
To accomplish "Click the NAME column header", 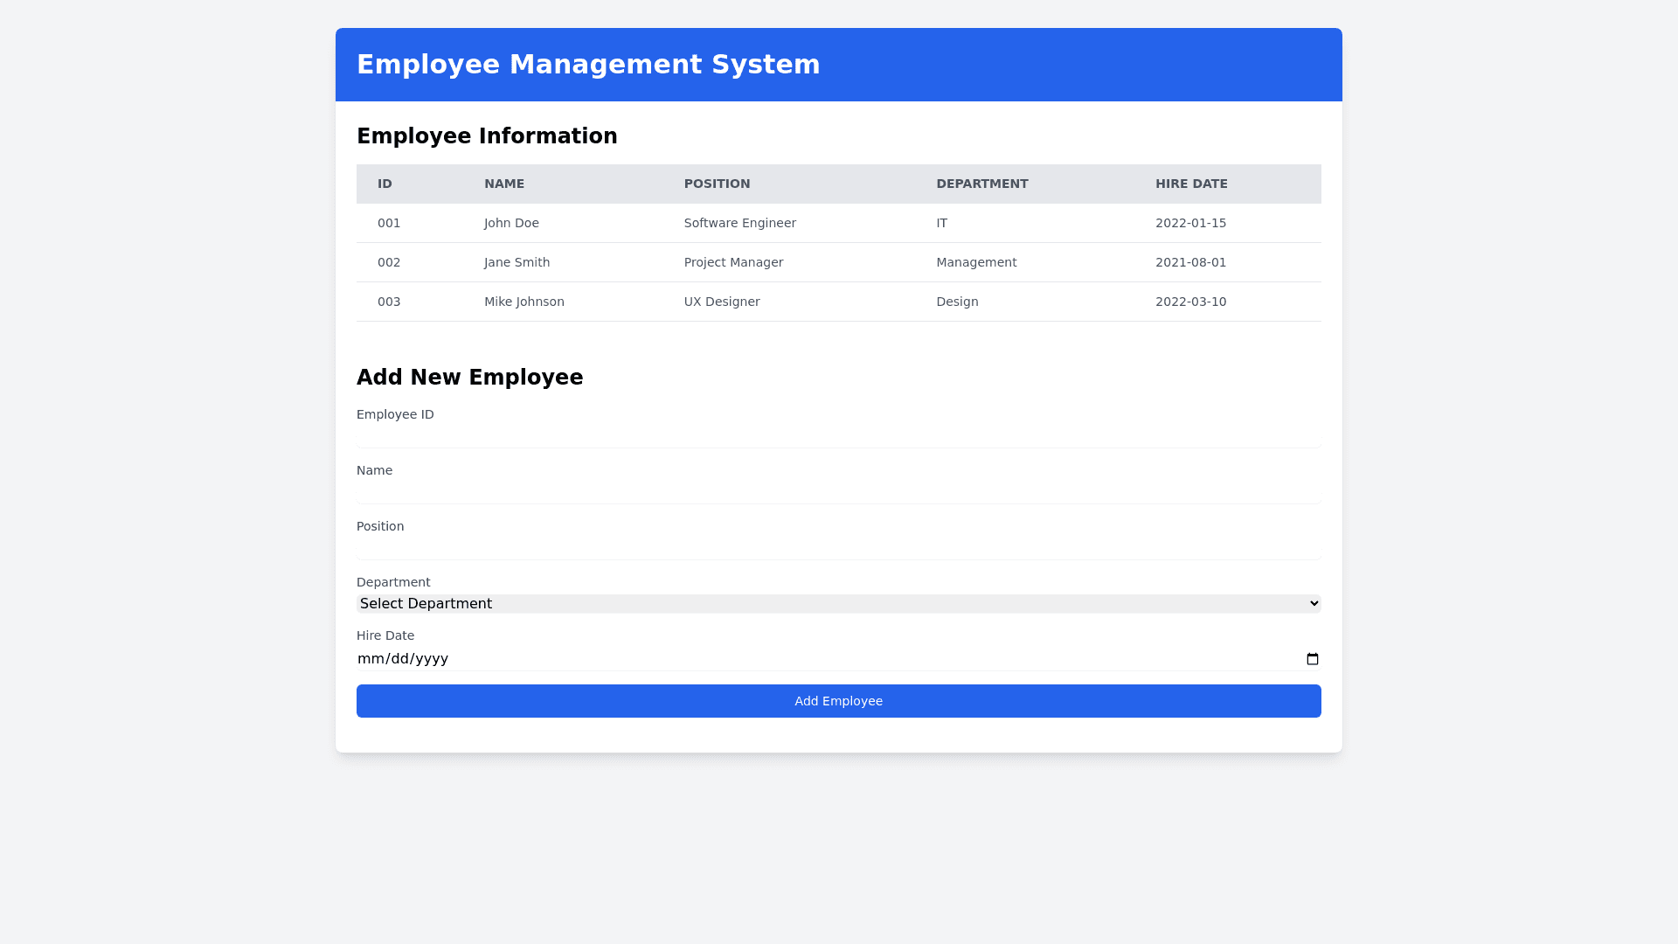I will coord(504,184).
